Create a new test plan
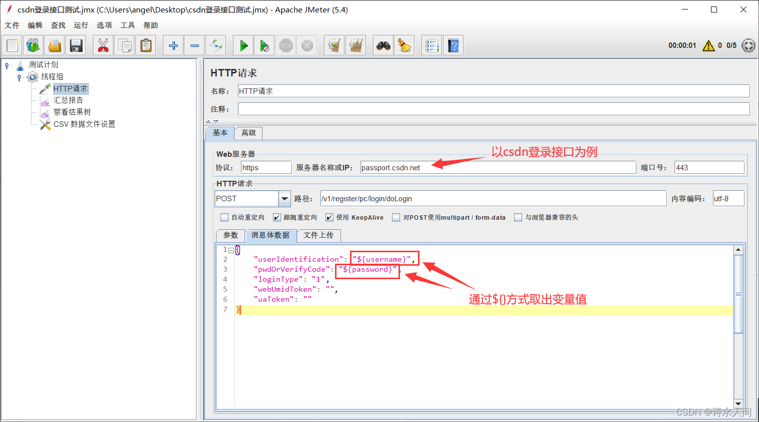Screen dimensions: 759x422 coord(12,45)
